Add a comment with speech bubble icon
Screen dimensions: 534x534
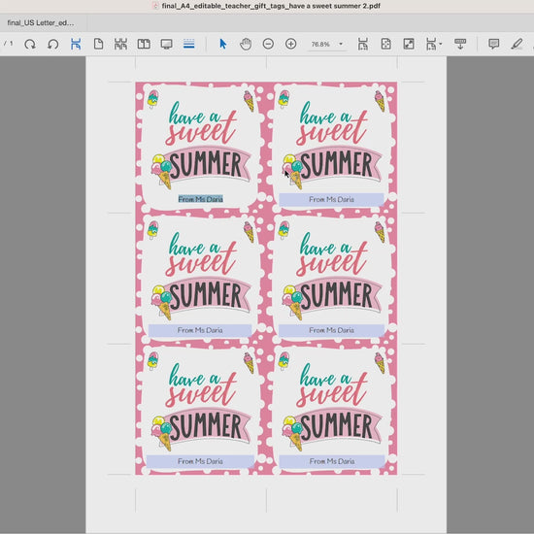tap(494, 44)
